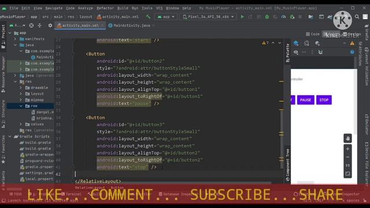370x208 pixels.
Task: Go to next highlighted error down arrow
Action: 280,43
